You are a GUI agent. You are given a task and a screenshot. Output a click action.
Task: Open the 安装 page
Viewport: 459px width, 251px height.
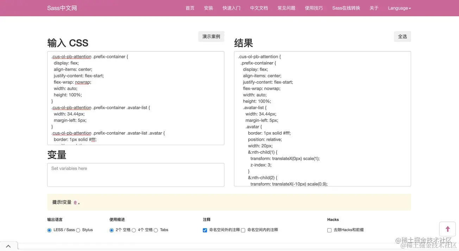point(208,8)
